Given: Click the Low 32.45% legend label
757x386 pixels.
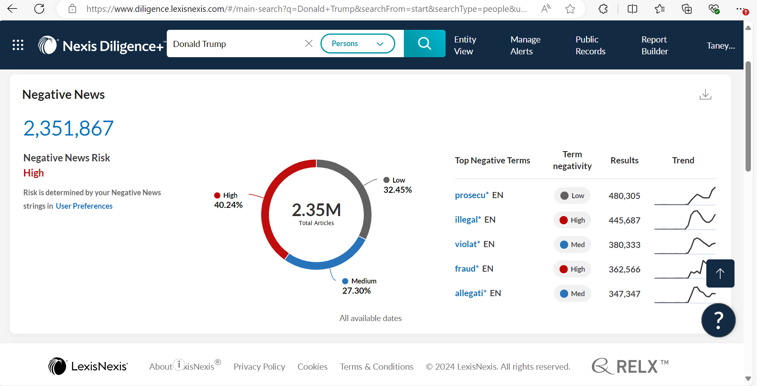Looking at the screenshot, I should coord(398,185).
